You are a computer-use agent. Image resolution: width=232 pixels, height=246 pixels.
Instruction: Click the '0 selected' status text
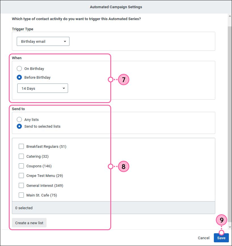click(24, 208)
